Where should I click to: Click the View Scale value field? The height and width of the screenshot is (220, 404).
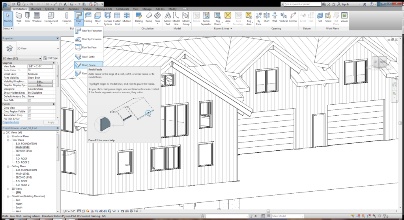click(x=40, y=67)
